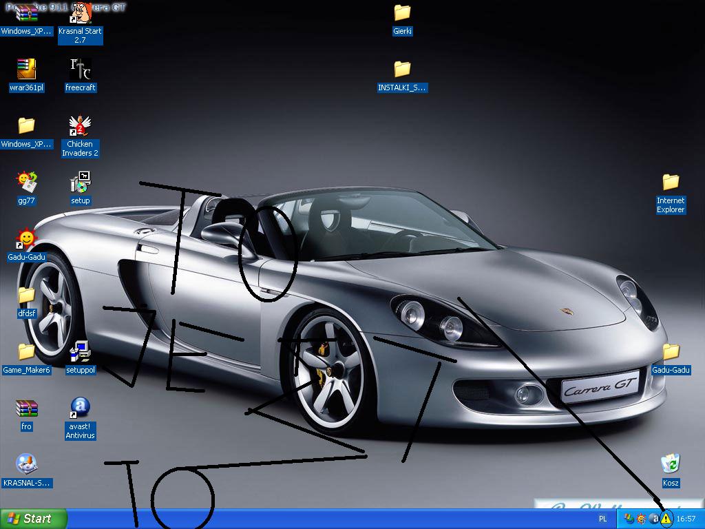Click the yellow warning triangle tray icon
The width and height of the screenshot is (705, 529).
coord(666,519)
